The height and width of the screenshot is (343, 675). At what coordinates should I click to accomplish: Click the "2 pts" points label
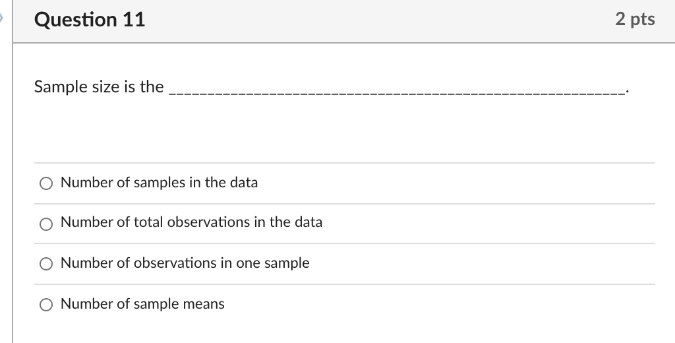point(635,19)
